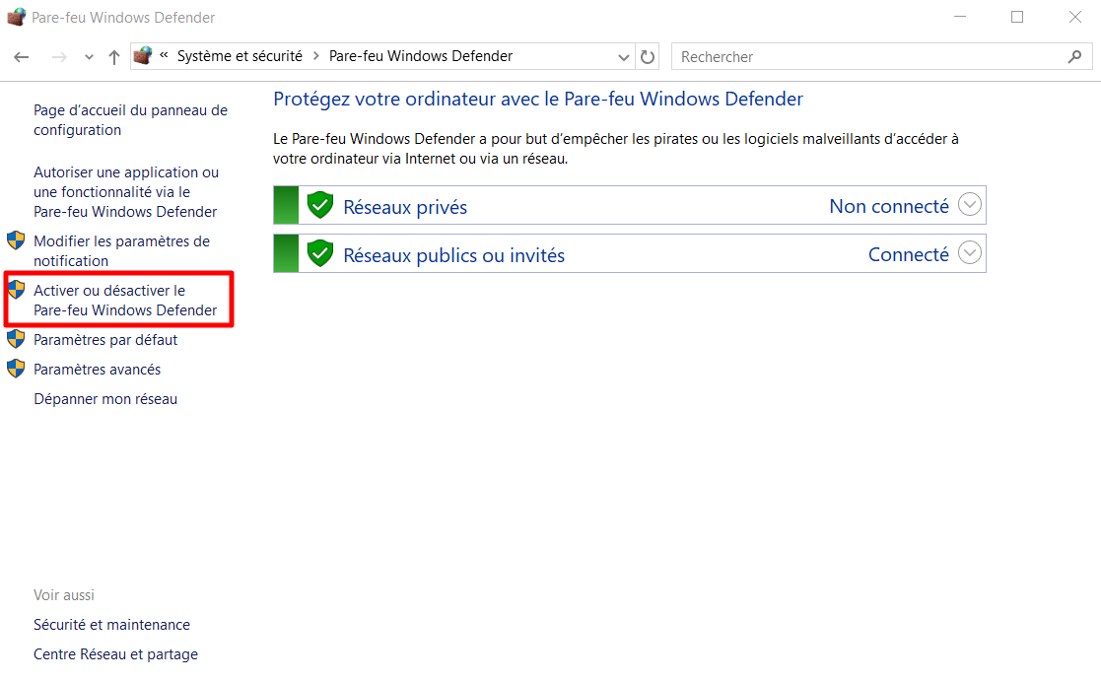The image size is (1101, 682).
Task: Click the shield icon beside Paramètres par défaut
Action: pyautogui.click(x=16, y=338)
